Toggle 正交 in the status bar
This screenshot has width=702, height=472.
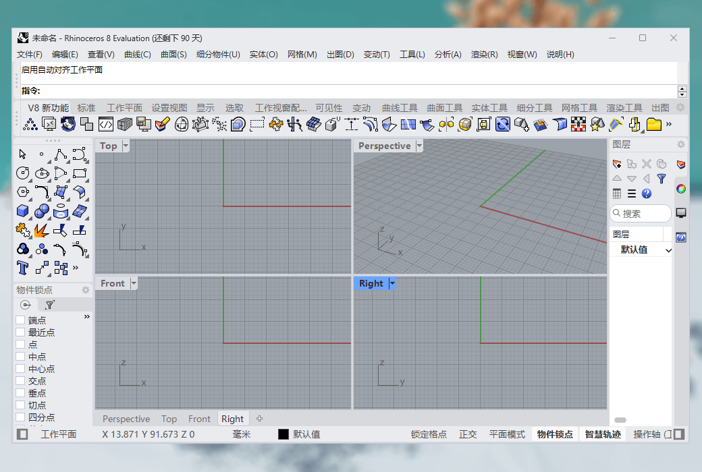[x=468, y=434]
